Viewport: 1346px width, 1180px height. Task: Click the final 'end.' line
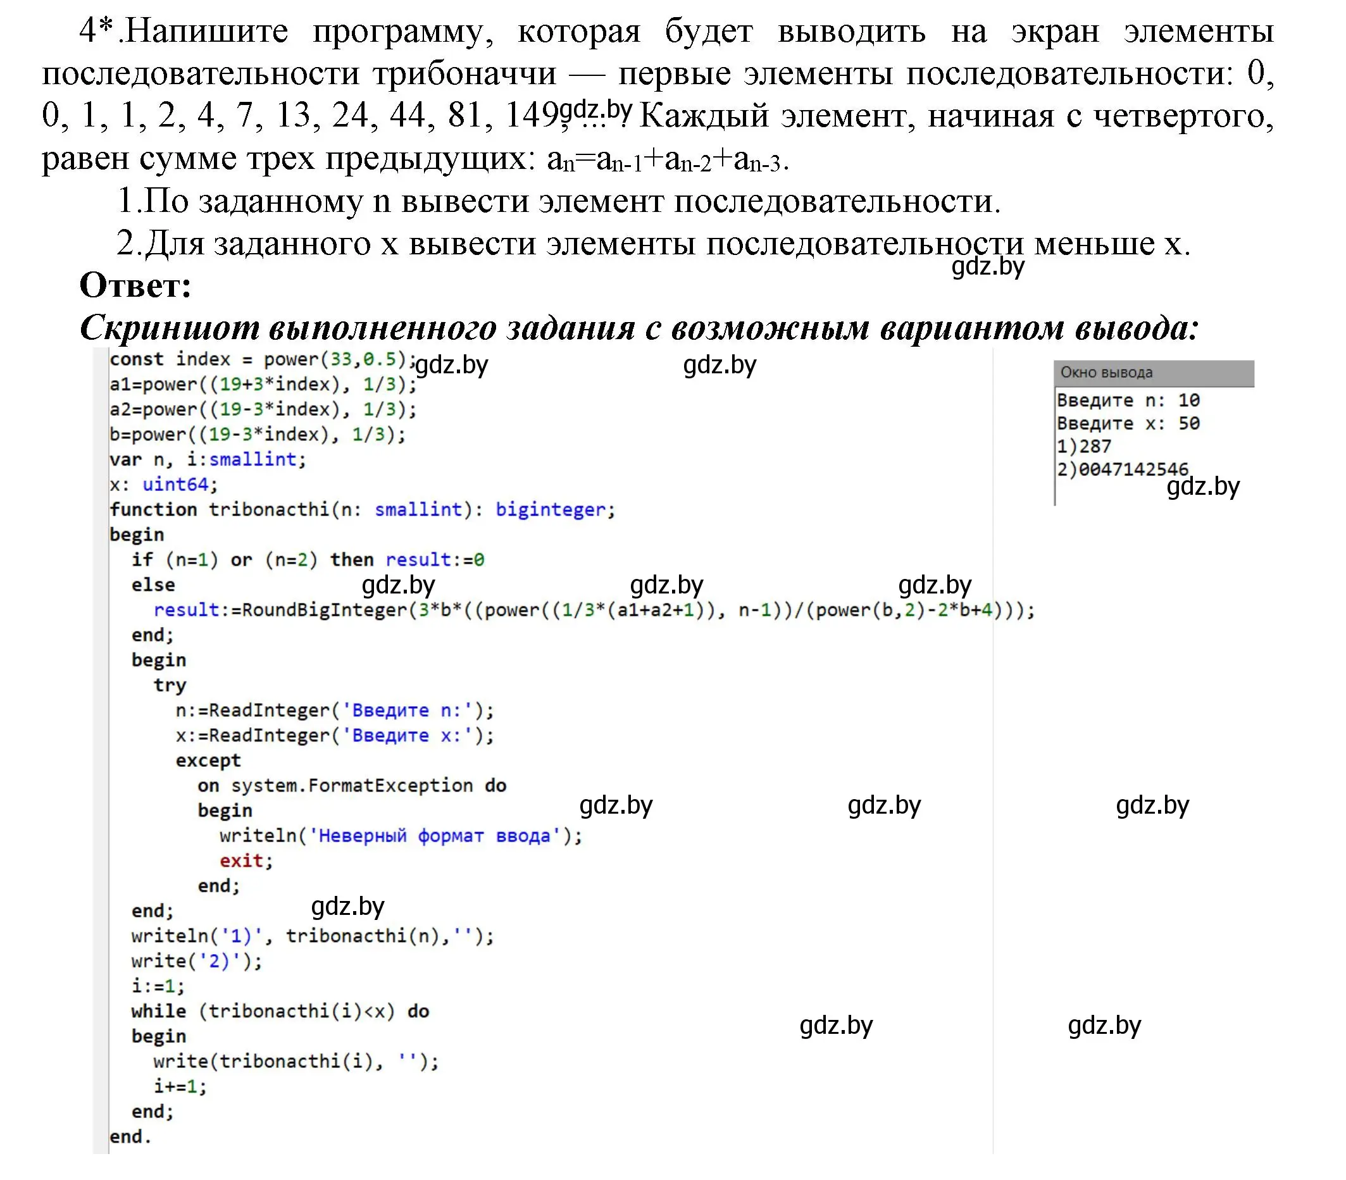[x=130, y=1137]
